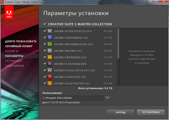The image size is (169, 120).
Task: Click the 552 МБ size value
Action: pos(108,70)
